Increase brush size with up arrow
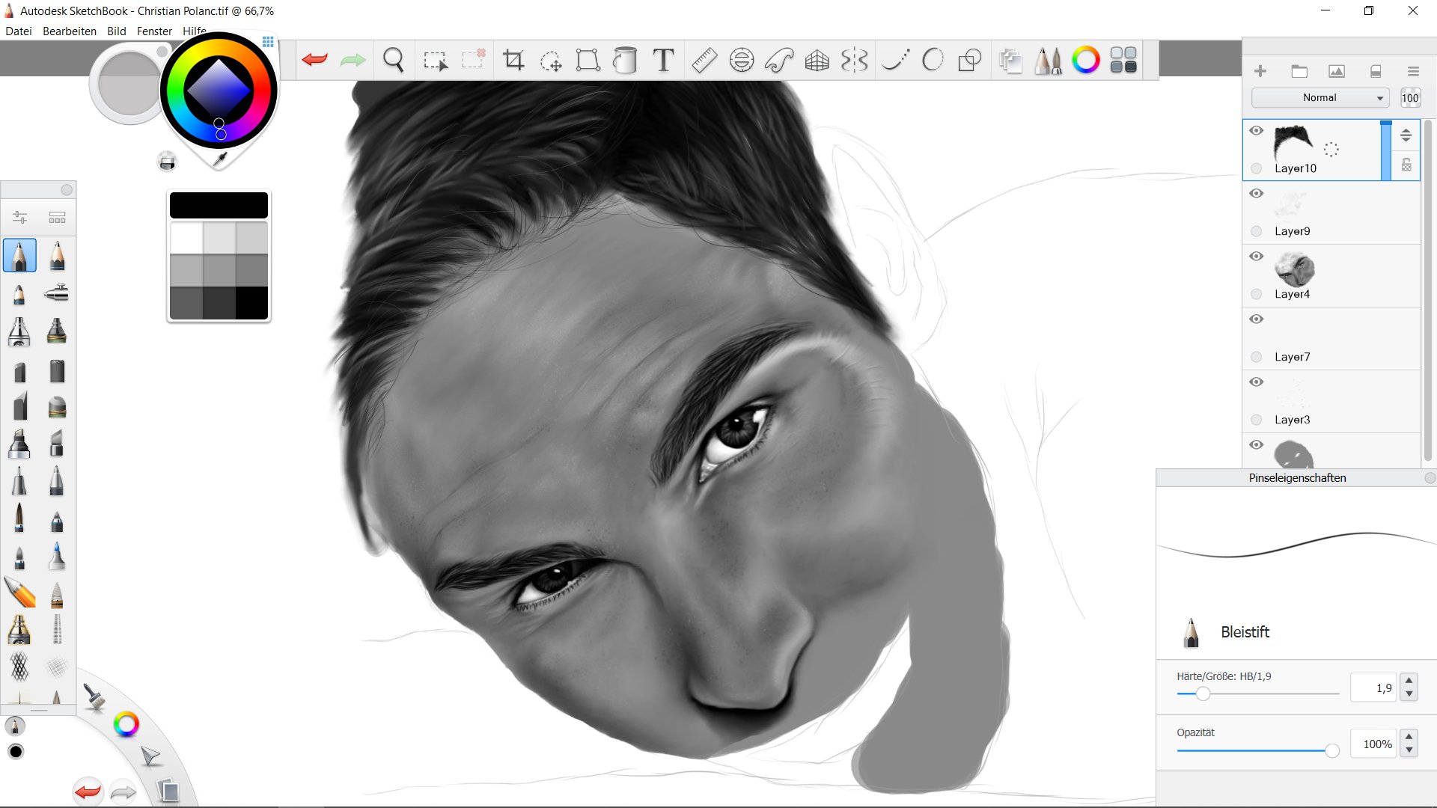Image resolution: width=1437 pixels, height=808 pixels. (x=1409, y=680)
